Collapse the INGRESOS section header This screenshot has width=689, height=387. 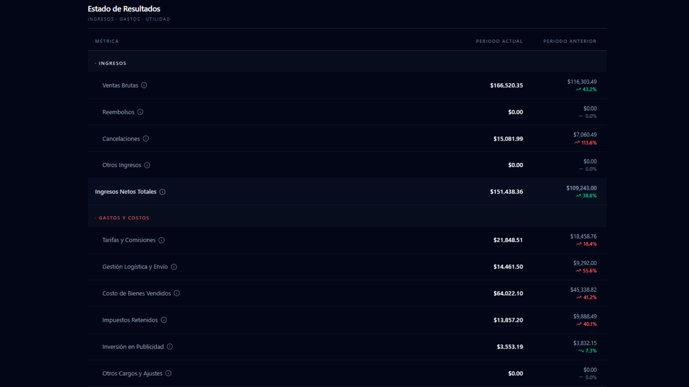tap(112, 63)
